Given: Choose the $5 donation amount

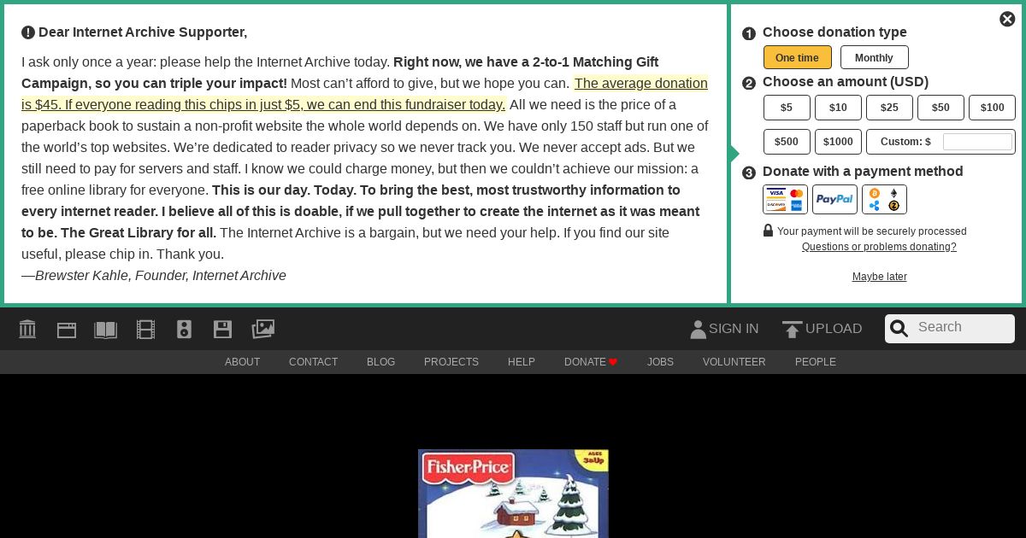Looking at the screenshot, I should click(x=787, y=108).
